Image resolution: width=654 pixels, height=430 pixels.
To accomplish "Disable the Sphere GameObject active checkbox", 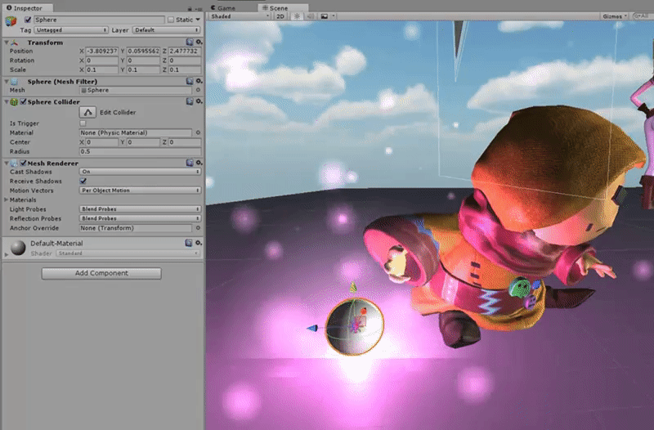I will click(x=28, y=20).
